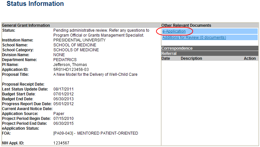Select the PEDIATRICS department value

65,60
